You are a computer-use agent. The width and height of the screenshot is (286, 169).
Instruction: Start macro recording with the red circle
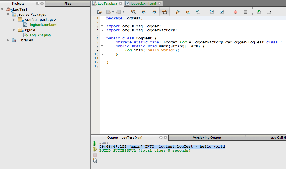[x=235, y=12]
